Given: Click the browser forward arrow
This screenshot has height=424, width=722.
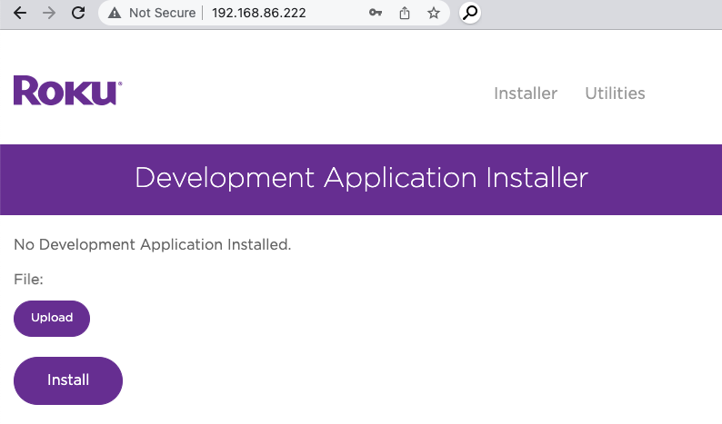Looking at the screenshot, I should 49,13.
